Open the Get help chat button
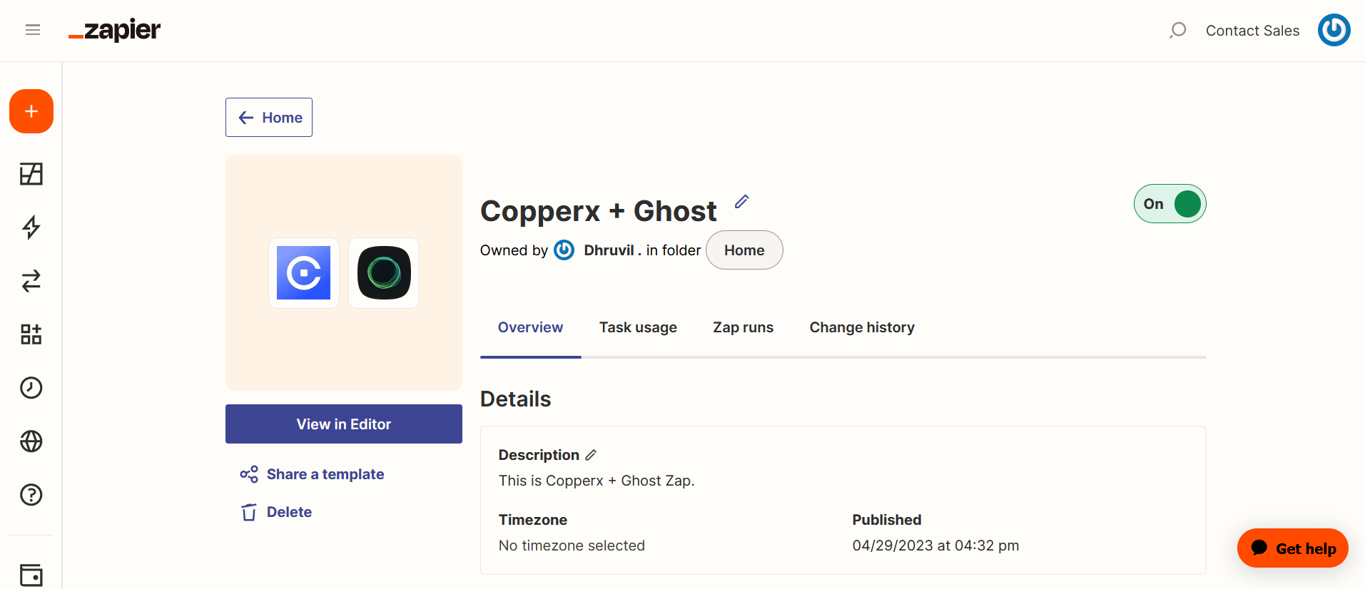The image size is (1365, 589). pos(1293,548)
